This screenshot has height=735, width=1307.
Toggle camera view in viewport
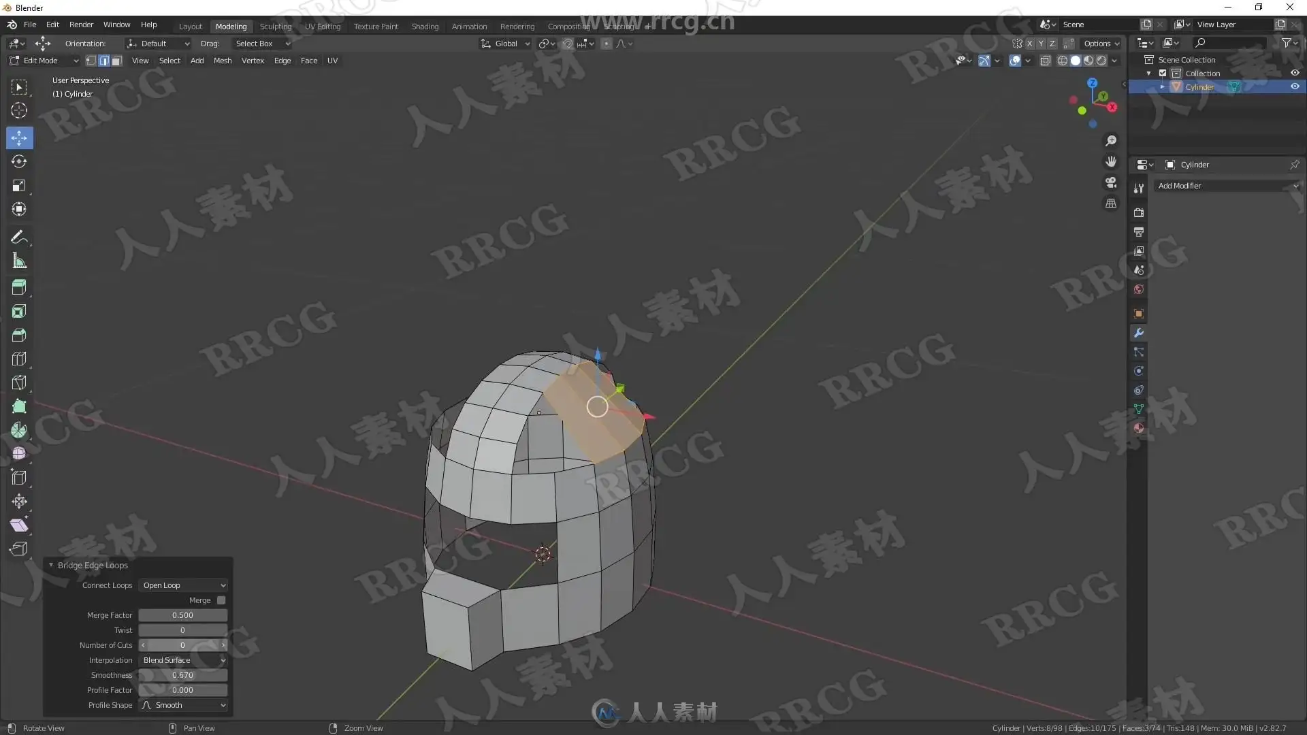point(1111,182)
